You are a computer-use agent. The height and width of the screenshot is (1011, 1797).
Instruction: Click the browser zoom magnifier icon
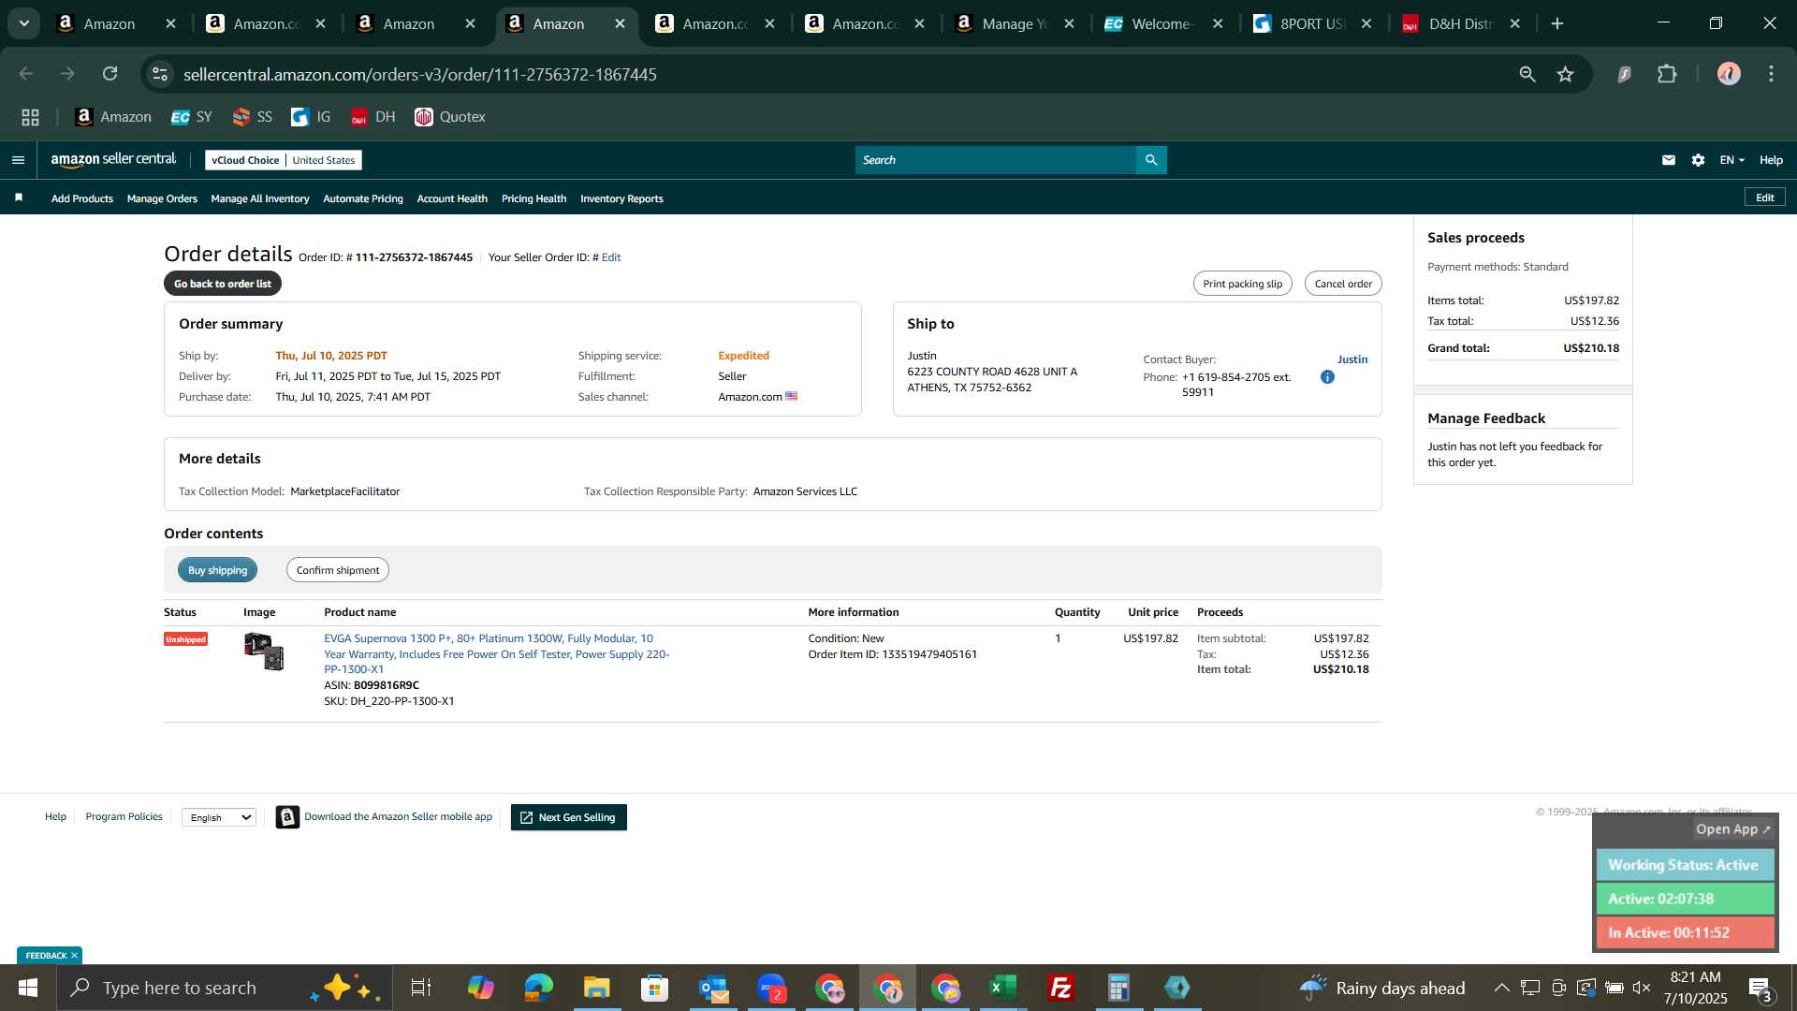(x=1527, y=74)
